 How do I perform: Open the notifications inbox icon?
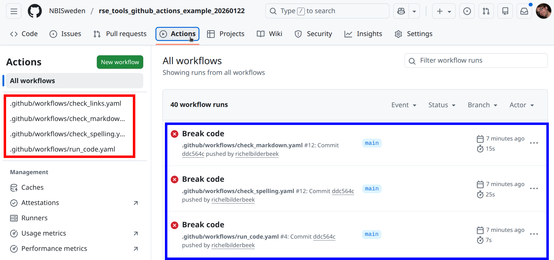524,11
